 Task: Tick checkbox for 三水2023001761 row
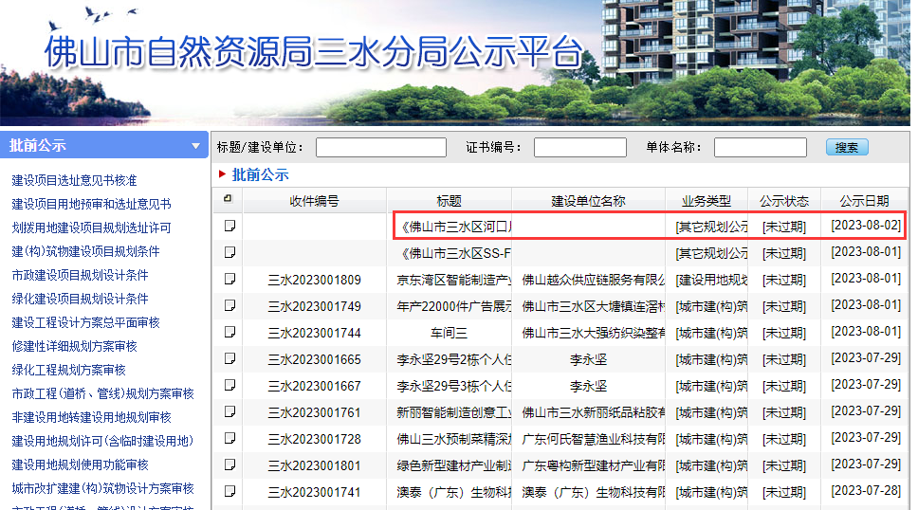(230, 411)
